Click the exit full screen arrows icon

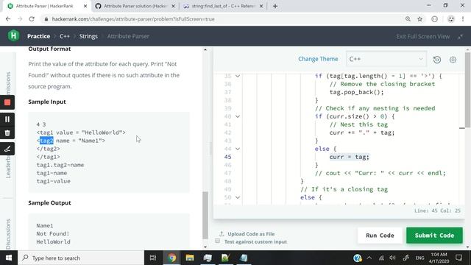click(460, 37)
